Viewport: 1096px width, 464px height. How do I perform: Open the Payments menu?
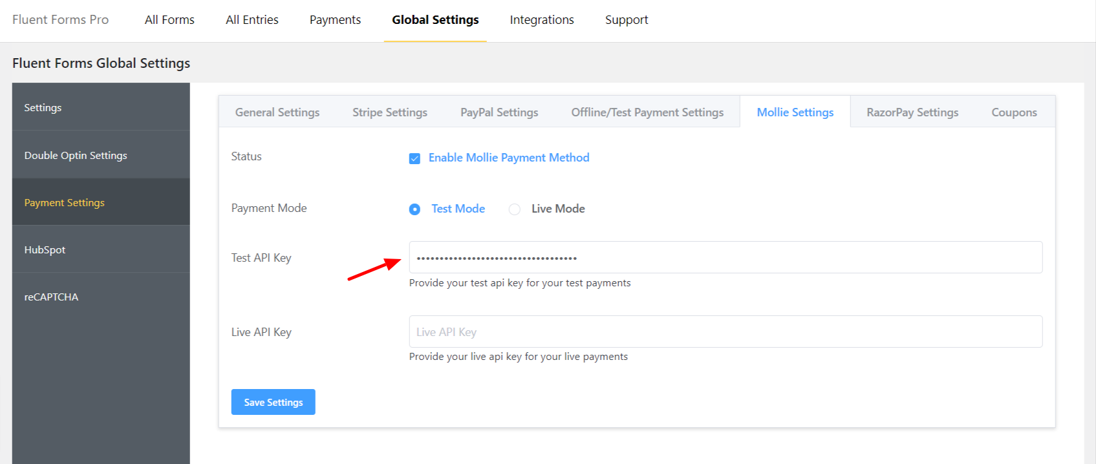335,20
